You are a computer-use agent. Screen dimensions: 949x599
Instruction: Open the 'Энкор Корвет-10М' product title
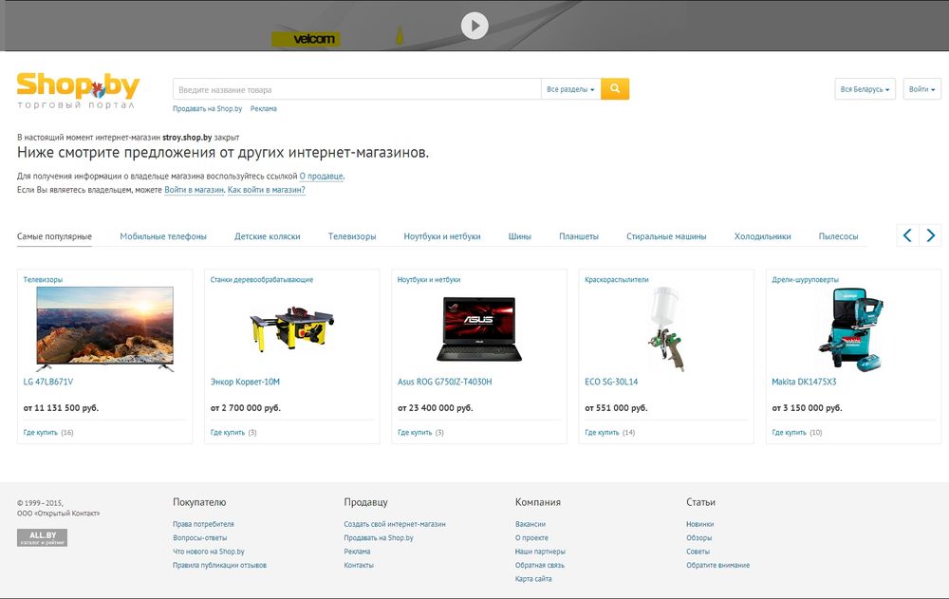pyautogui.click(x=245, y=383)
